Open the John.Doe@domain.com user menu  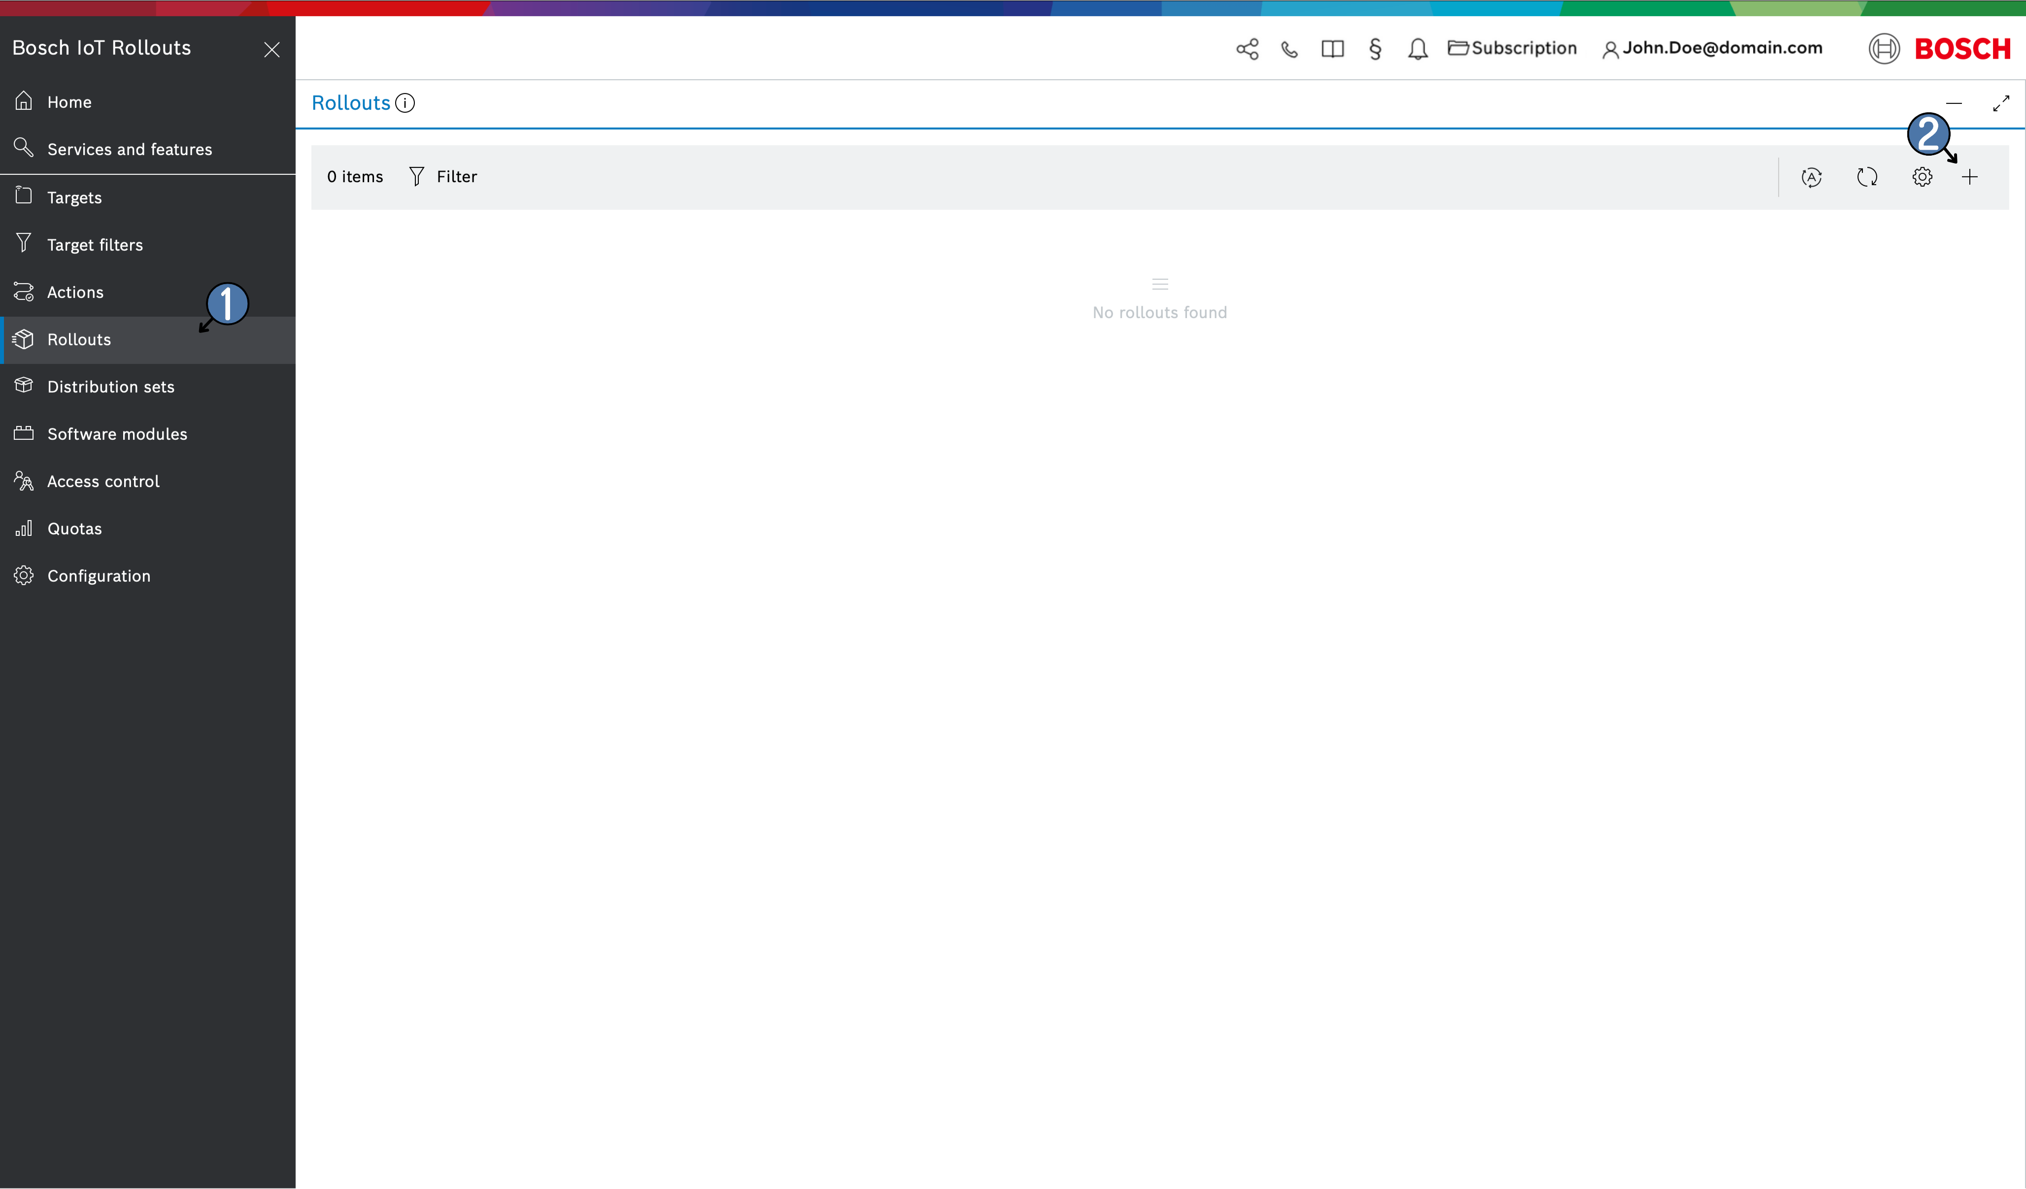(1713, 48)
